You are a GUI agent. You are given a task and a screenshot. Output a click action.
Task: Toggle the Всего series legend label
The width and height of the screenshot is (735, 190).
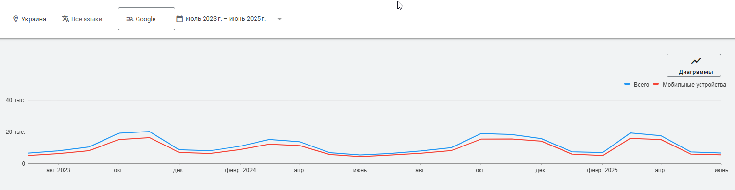pos(641,85)
